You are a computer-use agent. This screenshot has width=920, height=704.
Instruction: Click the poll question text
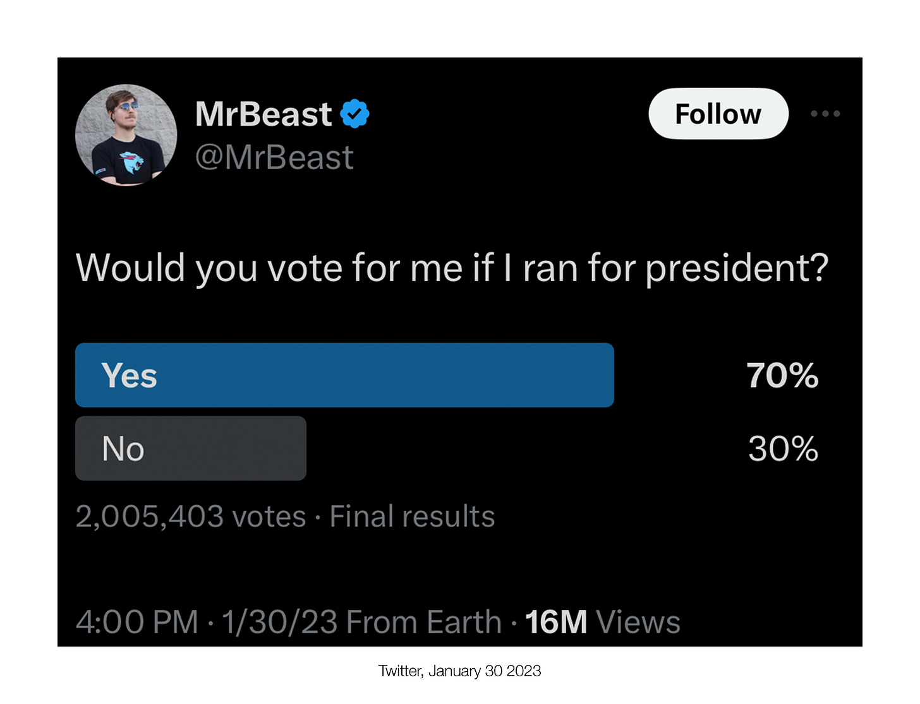(x=452, y=268)
